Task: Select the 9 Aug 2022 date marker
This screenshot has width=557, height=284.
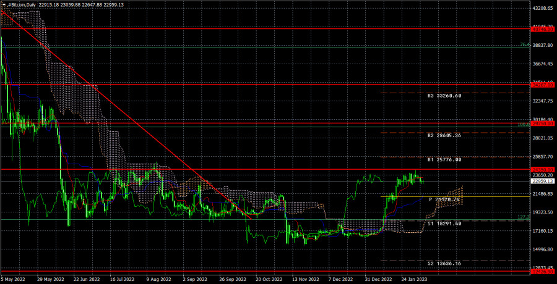Action: 160,279
